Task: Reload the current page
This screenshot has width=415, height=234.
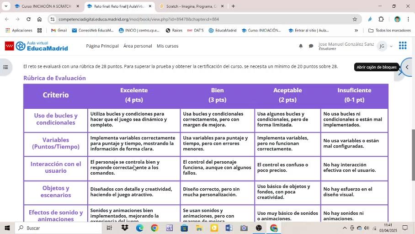Action: pyautogui.click(x=29, y=19)
